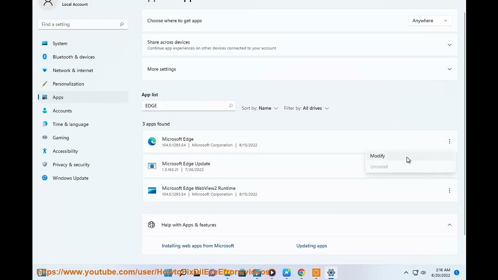Click the Microsoft Edge Update app icon
This screenshot has width=498, height=280.
pos(152,166)
